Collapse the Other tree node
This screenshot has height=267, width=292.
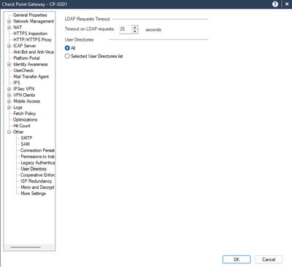9,132
